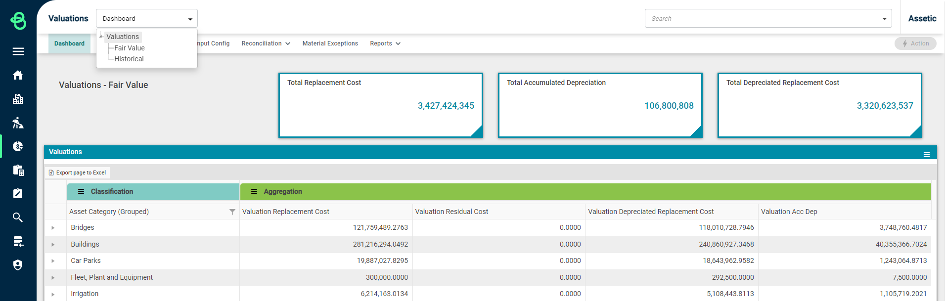Select the dollar valuations icon in sidebar
The width and height of the screenshot is (945, 301).
[18, 146]
